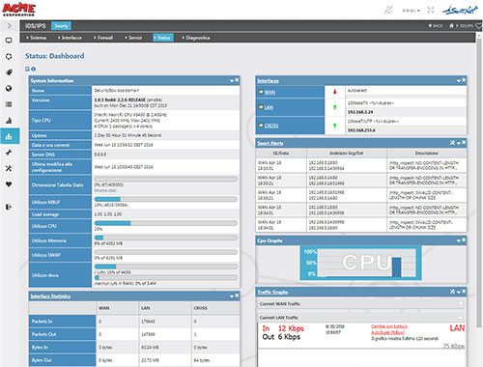The image size is (483, 367).
Task: Click the icon beside the WAN link
Action: coord(261,92)
